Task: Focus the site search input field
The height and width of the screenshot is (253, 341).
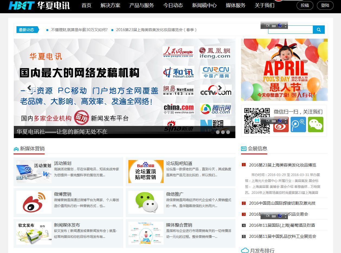Action: 290,30
